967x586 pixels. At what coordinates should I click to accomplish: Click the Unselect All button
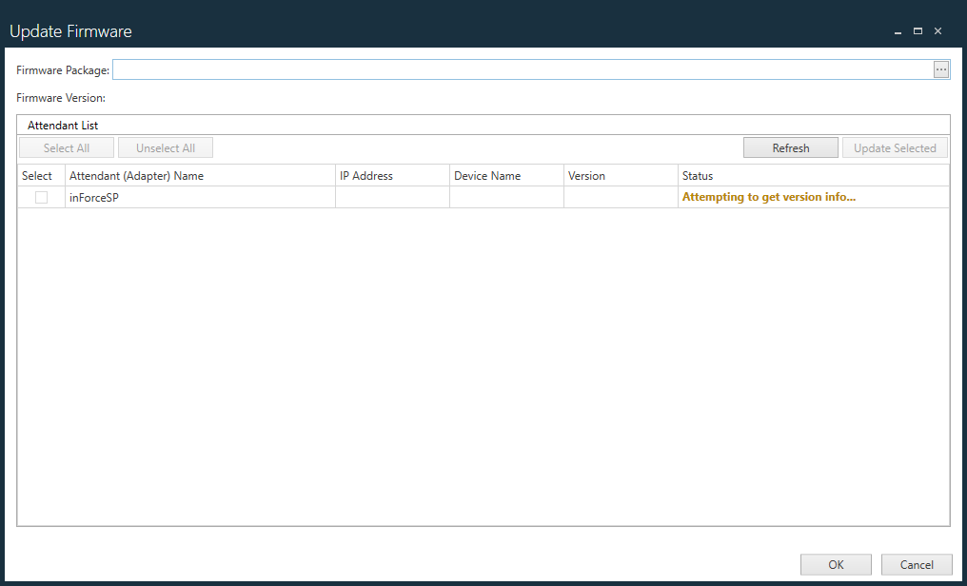click(166, 148)
